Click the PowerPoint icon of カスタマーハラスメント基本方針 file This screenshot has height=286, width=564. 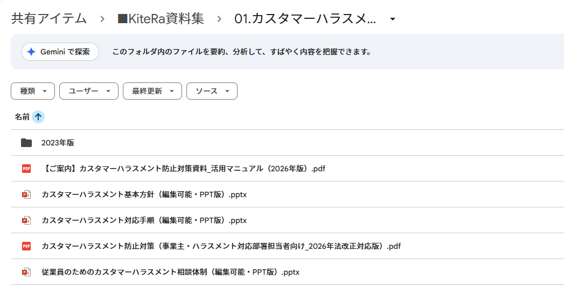pyautogui.click(x=26, y=194)
